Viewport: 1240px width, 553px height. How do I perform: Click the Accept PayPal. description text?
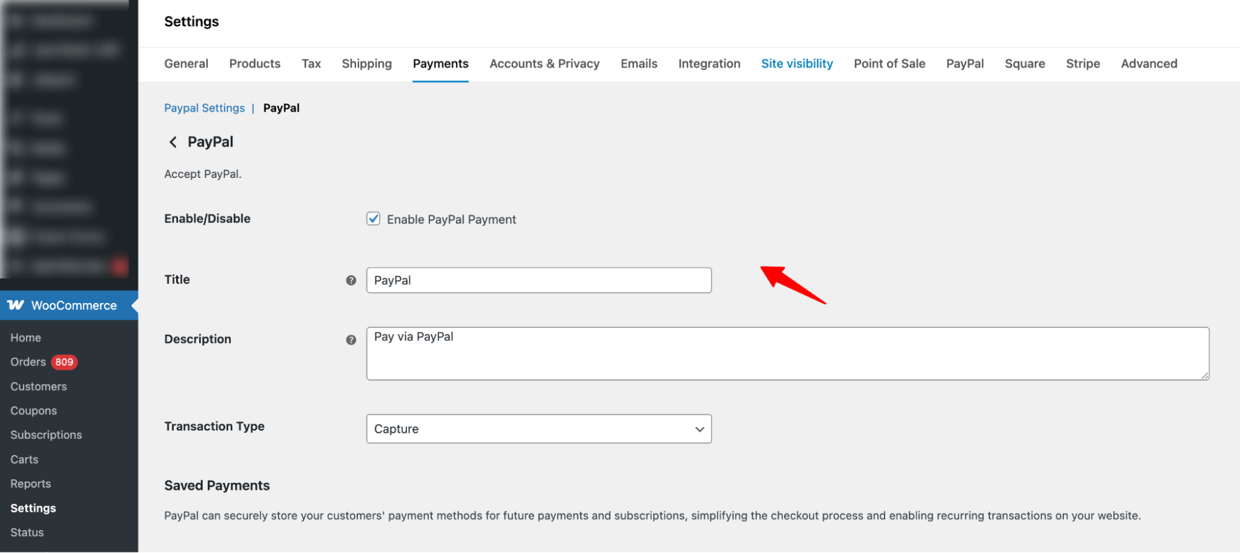tap(203, 174)
